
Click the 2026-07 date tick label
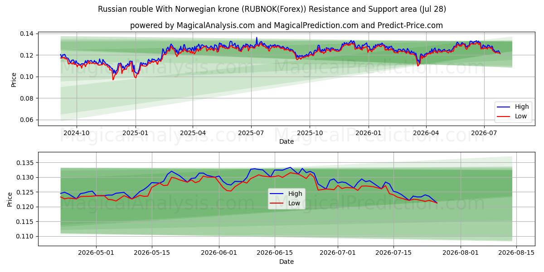[484, 133]
